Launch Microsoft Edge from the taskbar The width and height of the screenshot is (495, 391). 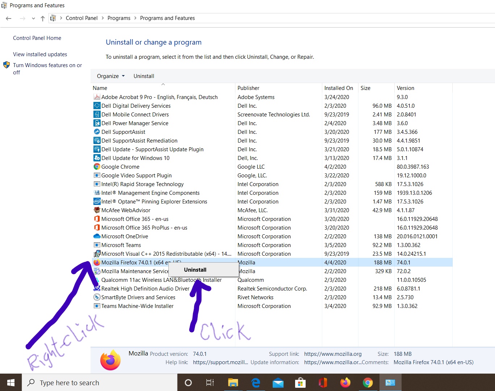tap(256, 383)
